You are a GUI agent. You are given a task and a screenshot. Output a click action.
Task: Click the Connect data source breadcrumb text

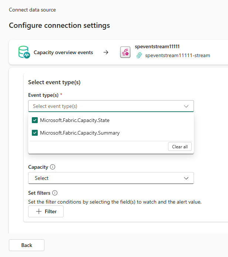(x=32, y=10)
